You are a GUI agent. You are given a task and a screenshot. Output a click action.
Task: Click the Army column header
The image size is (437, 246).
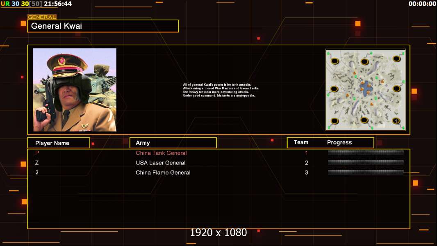173,143
